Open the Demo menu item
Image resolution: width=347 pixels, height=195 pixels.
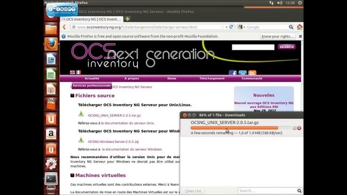pos(172,78)
